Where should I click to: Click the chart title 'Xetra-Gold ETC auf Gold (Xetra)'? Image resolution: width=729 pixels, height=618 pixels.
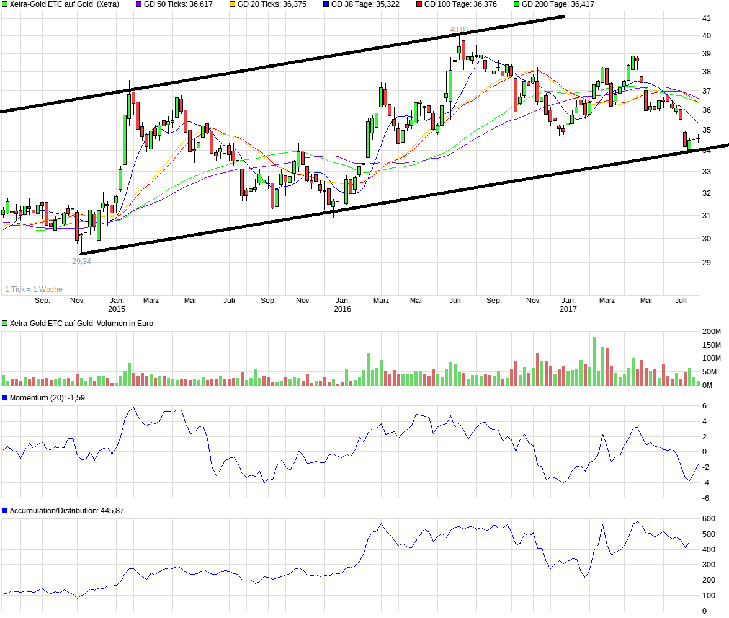(64, 4)
